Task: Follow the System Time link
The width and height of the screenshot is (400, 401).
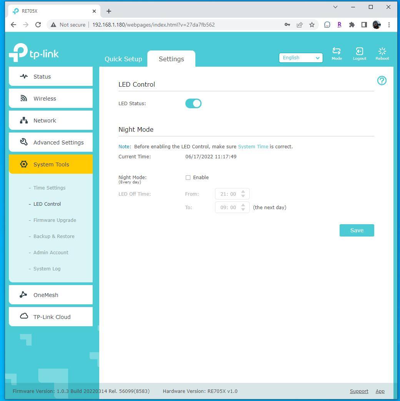Action: point(253,147)
